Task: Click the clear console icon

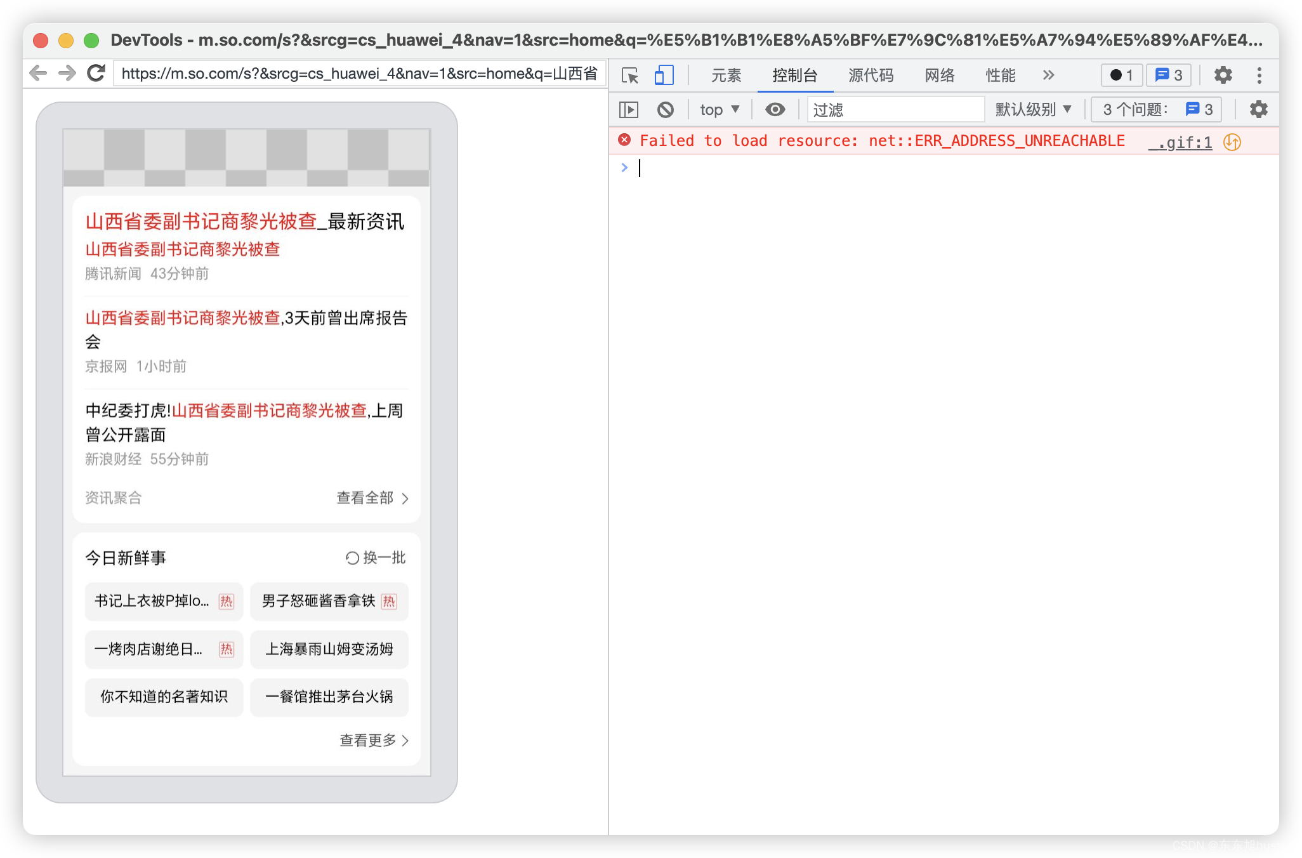Action: pyautogui.click(x=665, y=110)
